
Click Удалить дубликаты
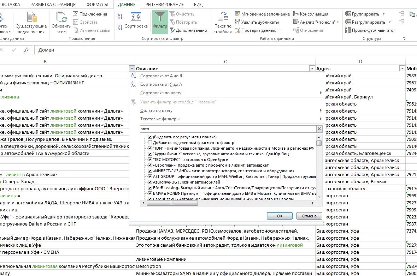click(x=257, y=22)
